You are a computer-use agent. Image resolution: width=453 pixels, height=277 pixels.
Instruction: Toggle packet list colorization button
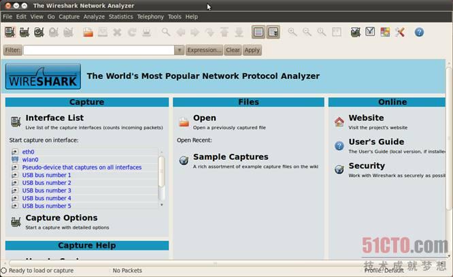[258, 32]
